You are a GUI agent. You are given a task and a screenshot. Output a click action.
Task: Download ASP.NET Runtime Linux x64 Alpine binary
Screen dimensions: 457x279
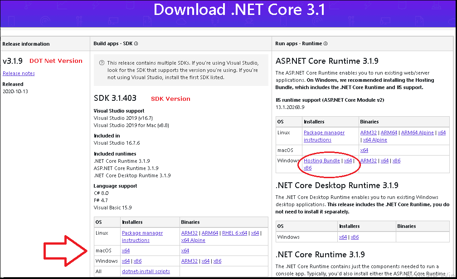[375, 140]
